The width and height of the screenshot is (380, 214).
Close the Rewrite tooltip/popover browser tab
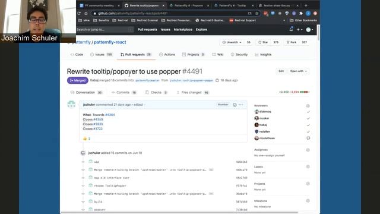pos(163,5)
